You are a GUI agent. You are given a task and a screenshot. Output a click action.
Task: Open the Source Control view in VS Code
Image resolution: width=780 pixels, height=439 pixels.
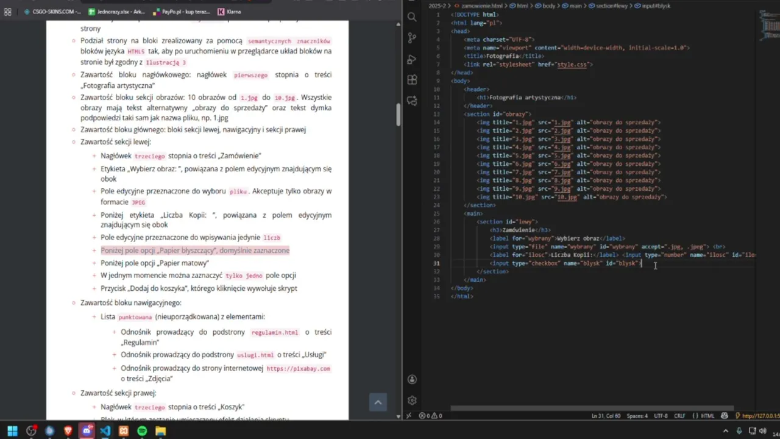(412, 38)
